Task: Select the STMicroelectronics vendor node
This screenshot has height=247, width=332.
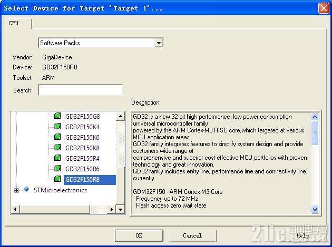Action: pyautogui.click(x=61, y=190)
